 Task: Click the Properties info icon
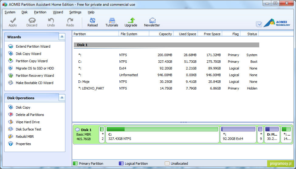[x=11, y=144]
